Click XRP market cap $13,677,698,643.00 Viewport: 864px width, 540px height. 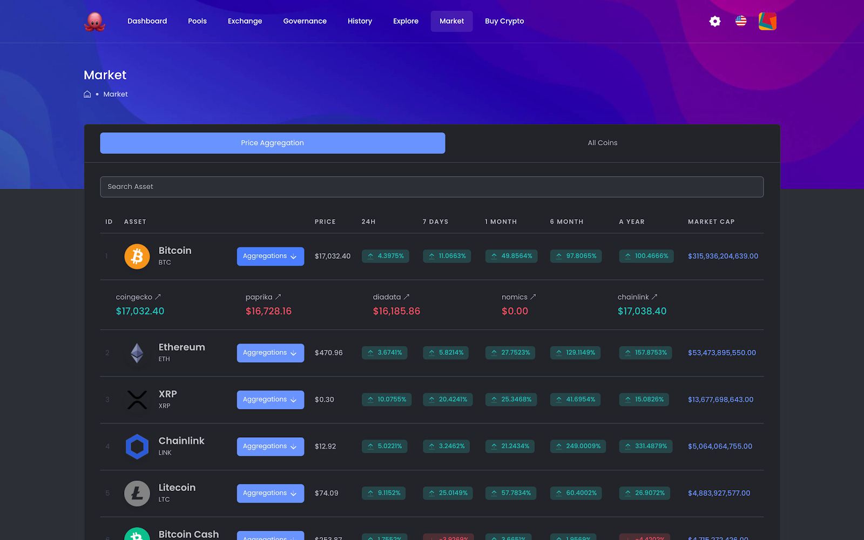(x=720, y=400)
